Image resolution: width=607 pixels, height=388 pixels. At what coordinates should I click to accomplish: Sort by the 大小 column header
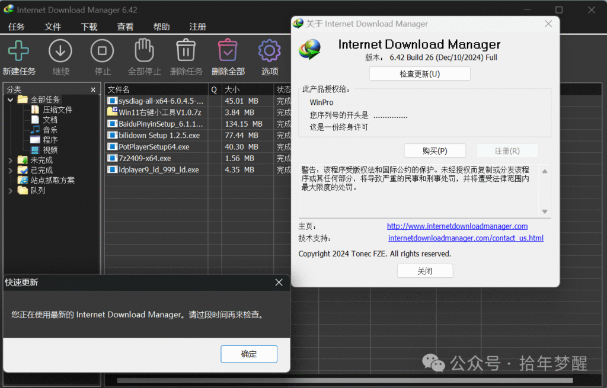pyautogui.click(x=248, y=90)
